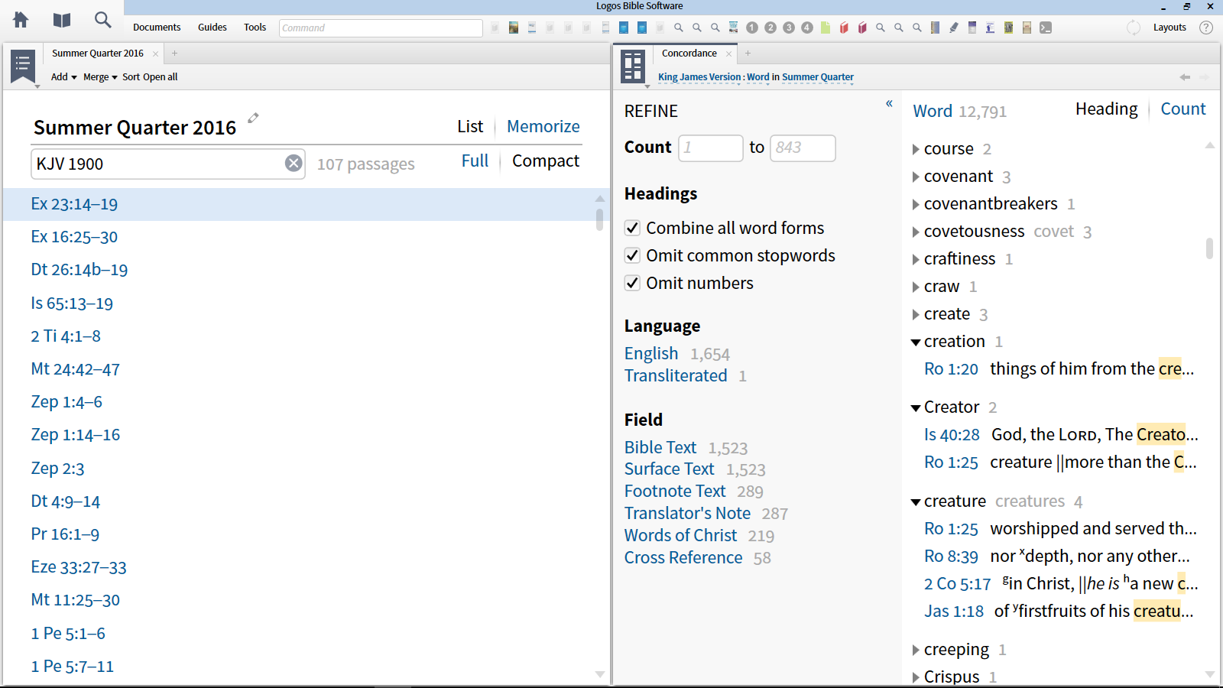
Task: Open passage Mt 24:42–47
Action: coord(76,369)
